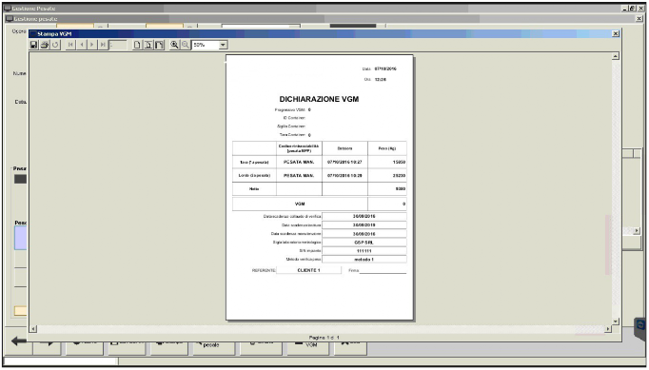This screenshot has width=649, height=370.
Task: Go to previous page arrow
Action: pos(82,45)
